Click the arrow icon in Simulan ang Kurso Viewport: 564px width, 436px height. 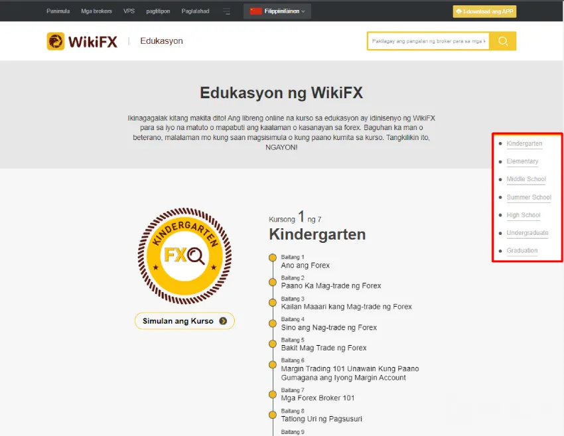click(x=223, y=321)
